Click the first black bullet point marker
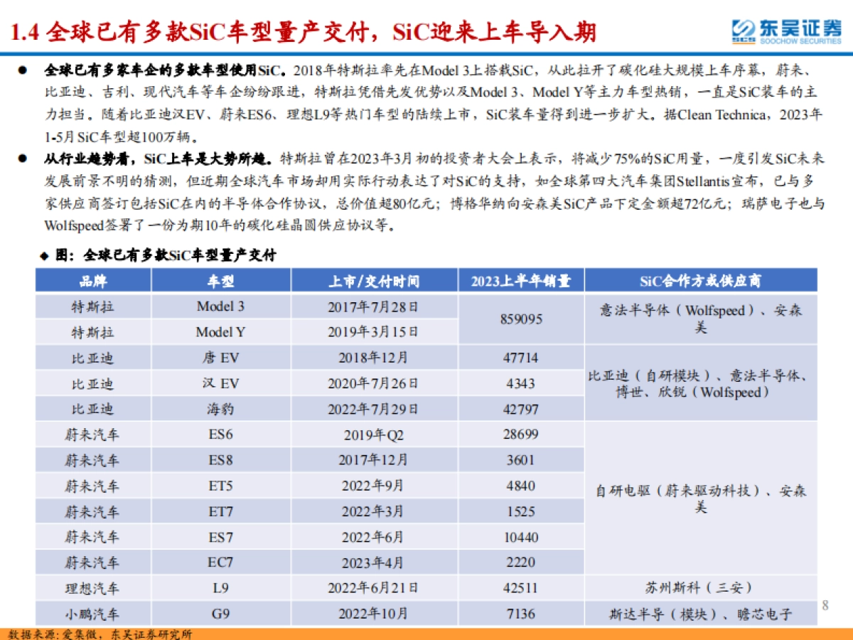The height and width of the screenshot is (640, 853). pyautogui.click(x=23, y=69)
